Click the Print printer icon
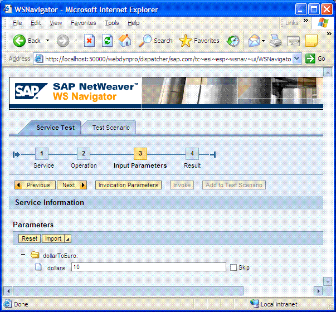Viewport: 336px width, 312px height. coord(276,41)
